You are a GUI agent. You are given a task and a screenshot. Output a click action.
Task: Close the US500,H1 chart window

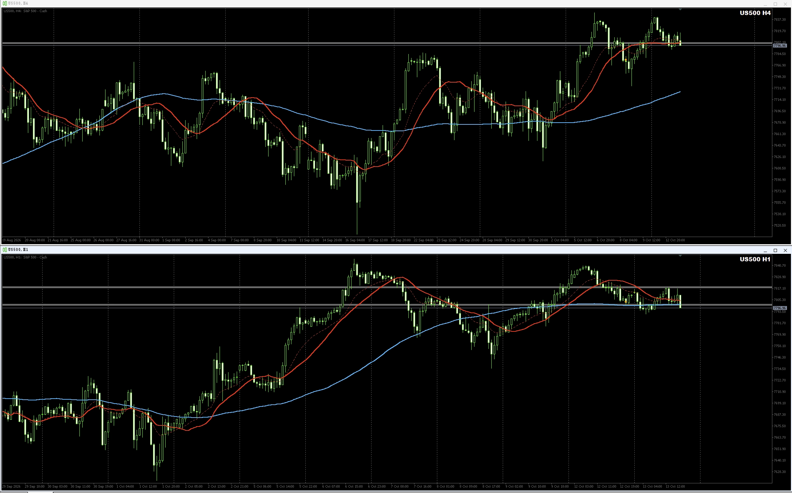point(786,250)
